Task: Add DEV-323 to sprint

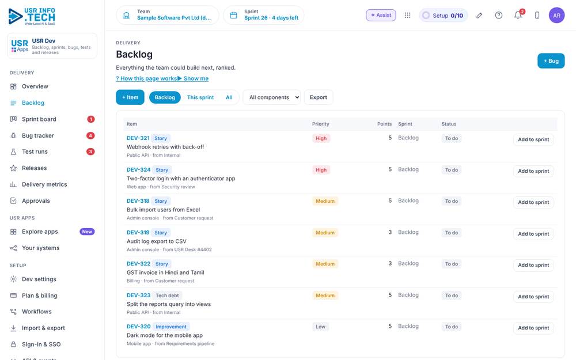Action: coord(533,297)
